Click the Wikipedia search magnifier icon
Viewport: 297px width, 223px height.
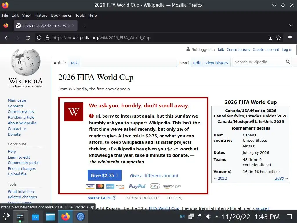pos(288,62)
